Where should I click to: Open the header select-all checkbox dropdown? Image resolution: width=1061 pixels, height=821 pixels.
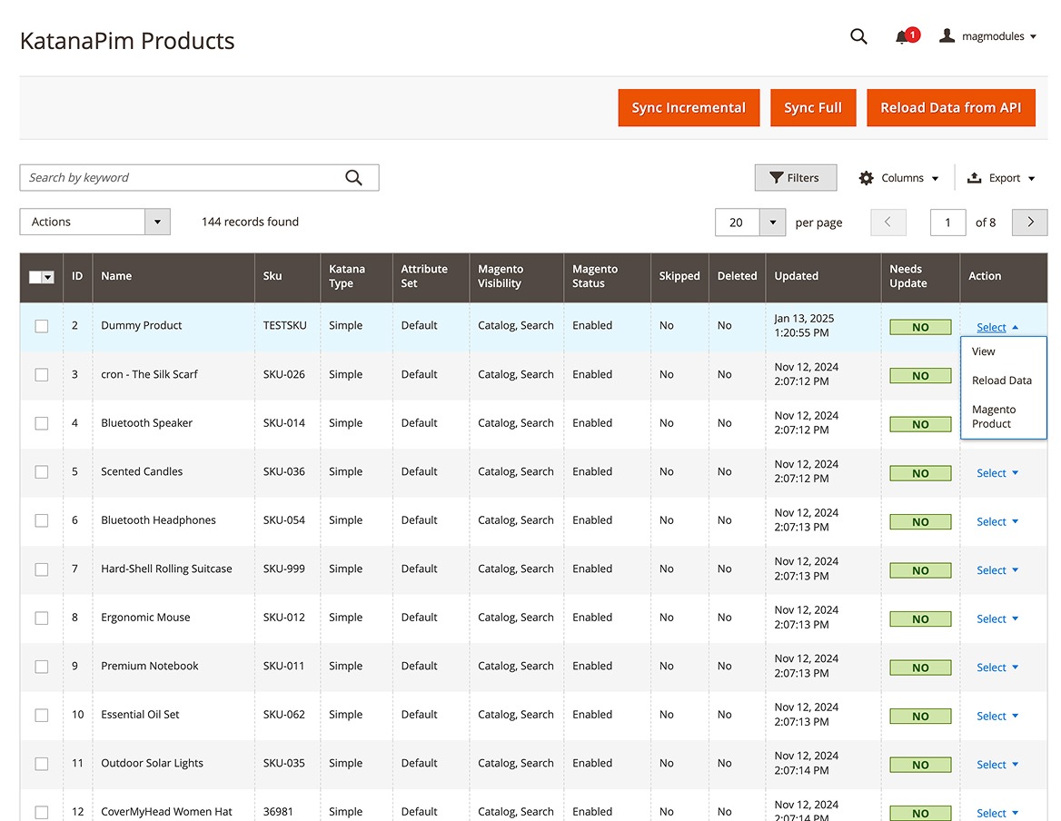pos(48,277)
